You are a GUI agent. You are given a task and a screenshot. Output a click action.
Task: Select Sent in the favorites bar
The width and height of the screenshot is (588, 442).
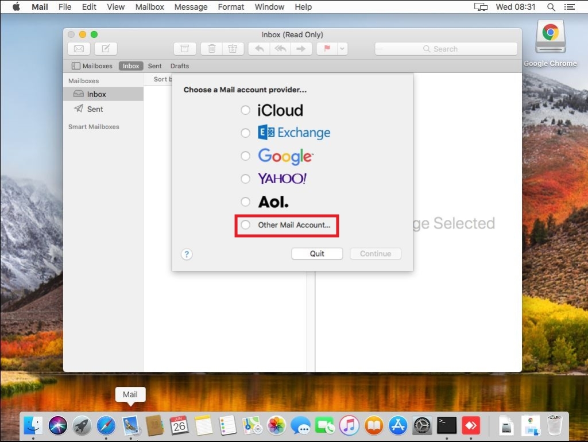pos(154,66)
